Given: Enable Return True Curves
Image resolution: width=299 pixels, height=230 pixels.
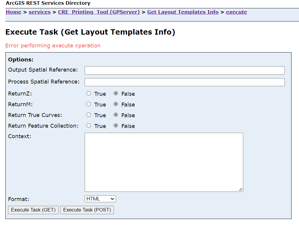Looking at the screenshot, I should [89, 115].
